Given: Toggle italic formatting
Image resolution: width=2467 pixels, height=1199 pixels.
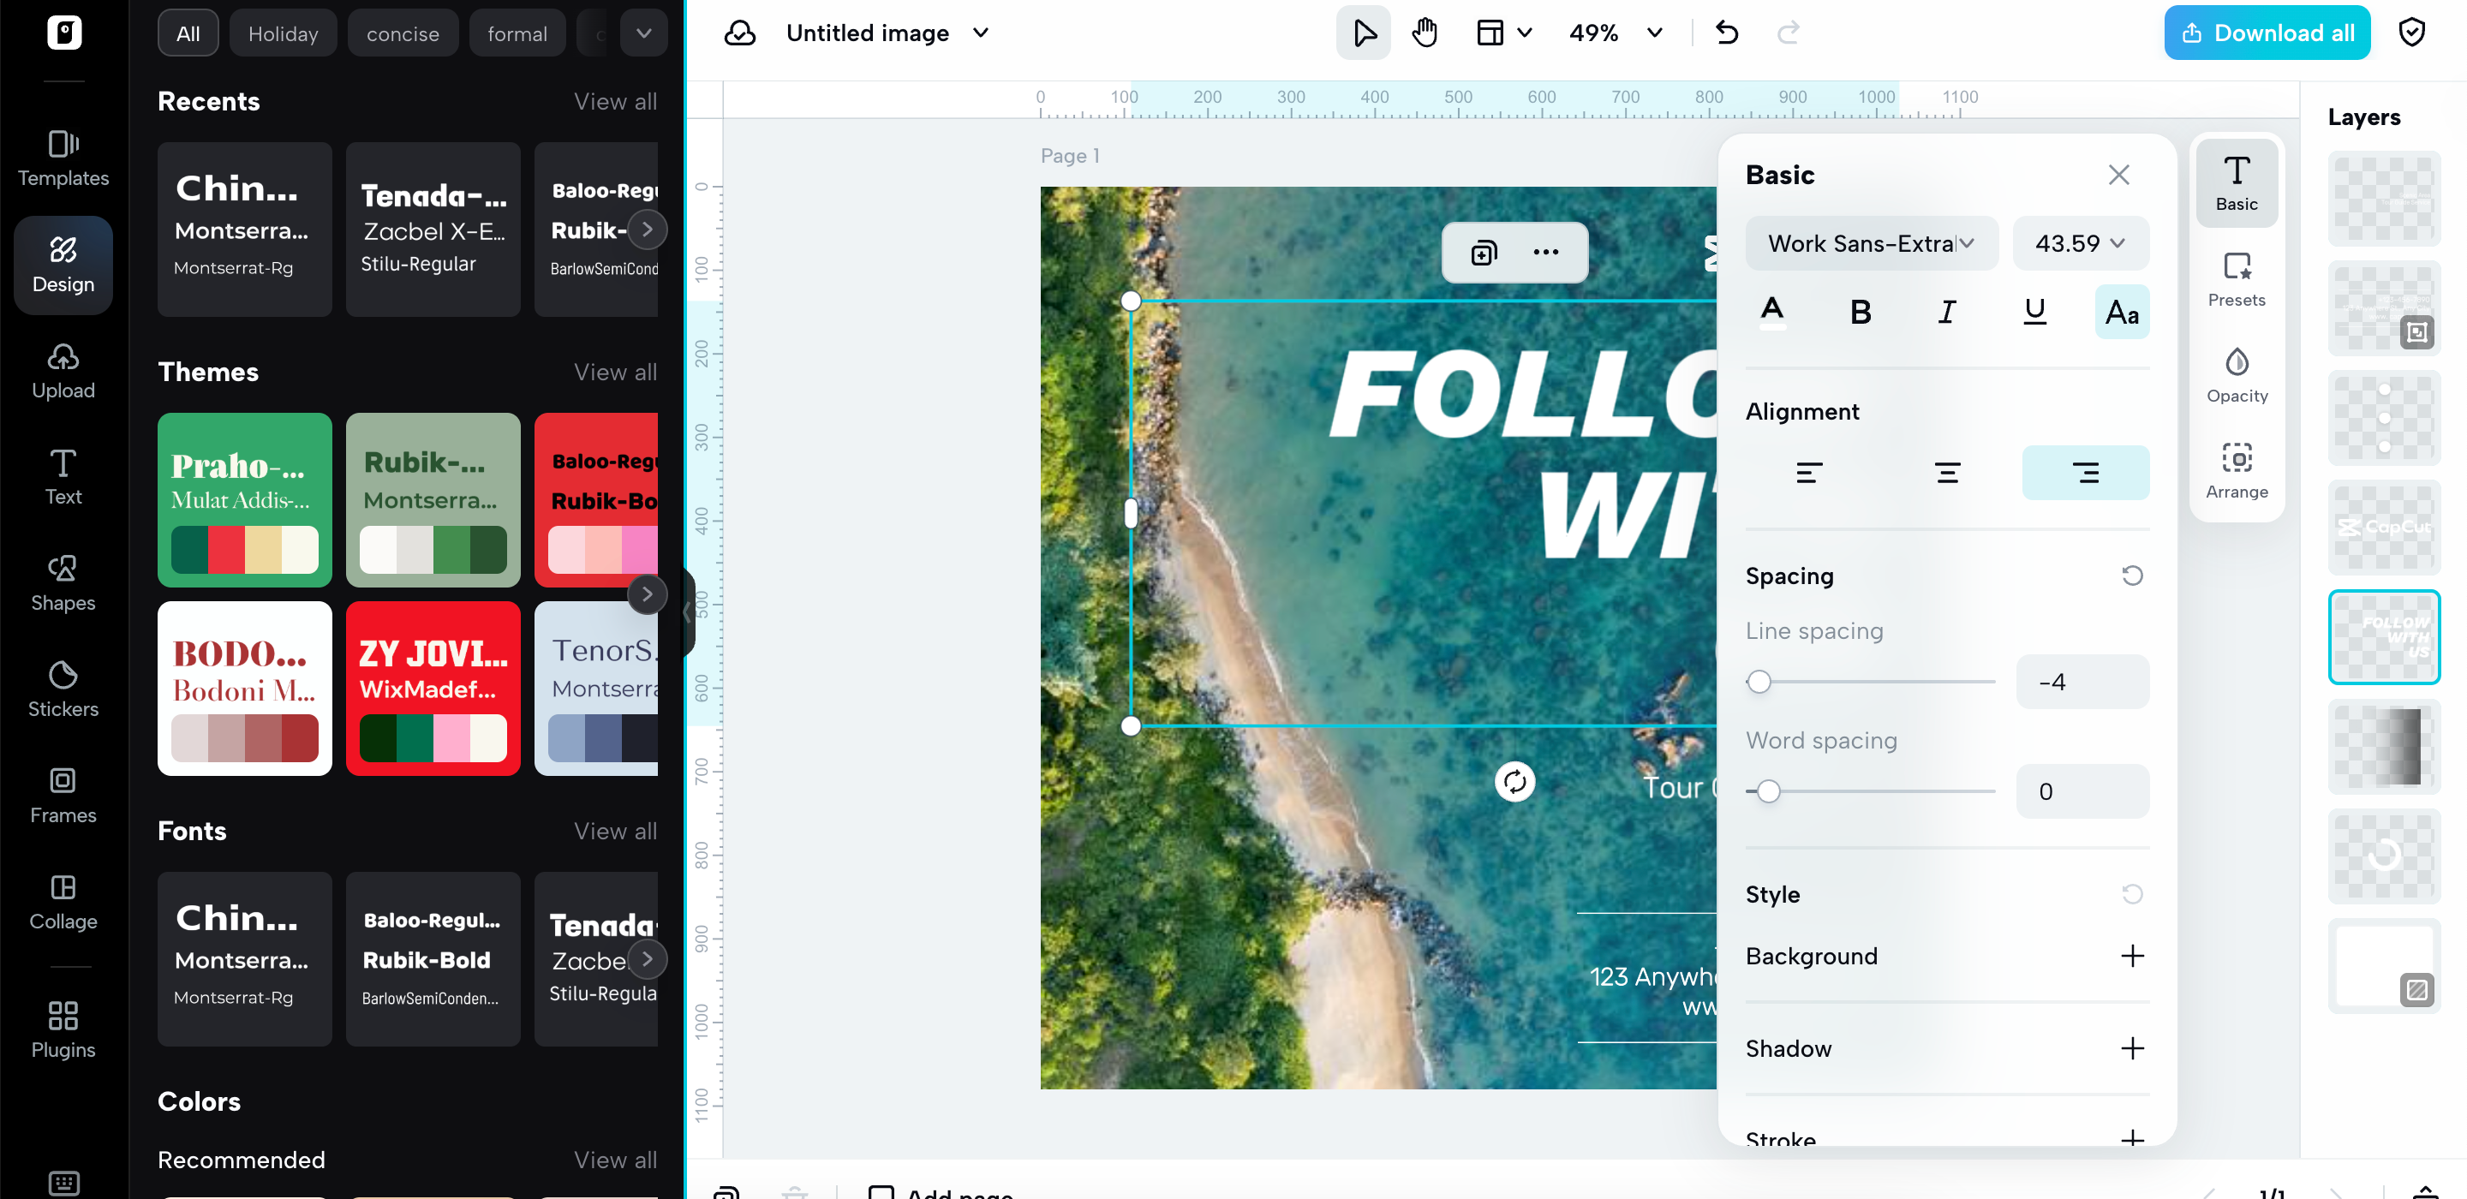Looking at the screenshot, I should [x=1946, y=310].
